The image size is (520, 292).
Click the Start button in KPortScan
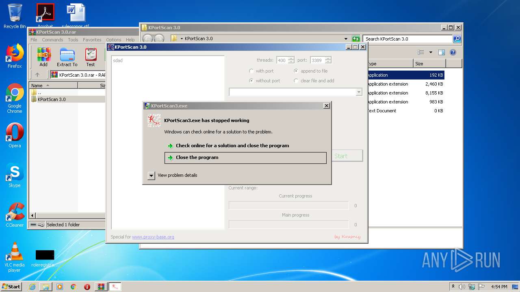coord(347,156)
